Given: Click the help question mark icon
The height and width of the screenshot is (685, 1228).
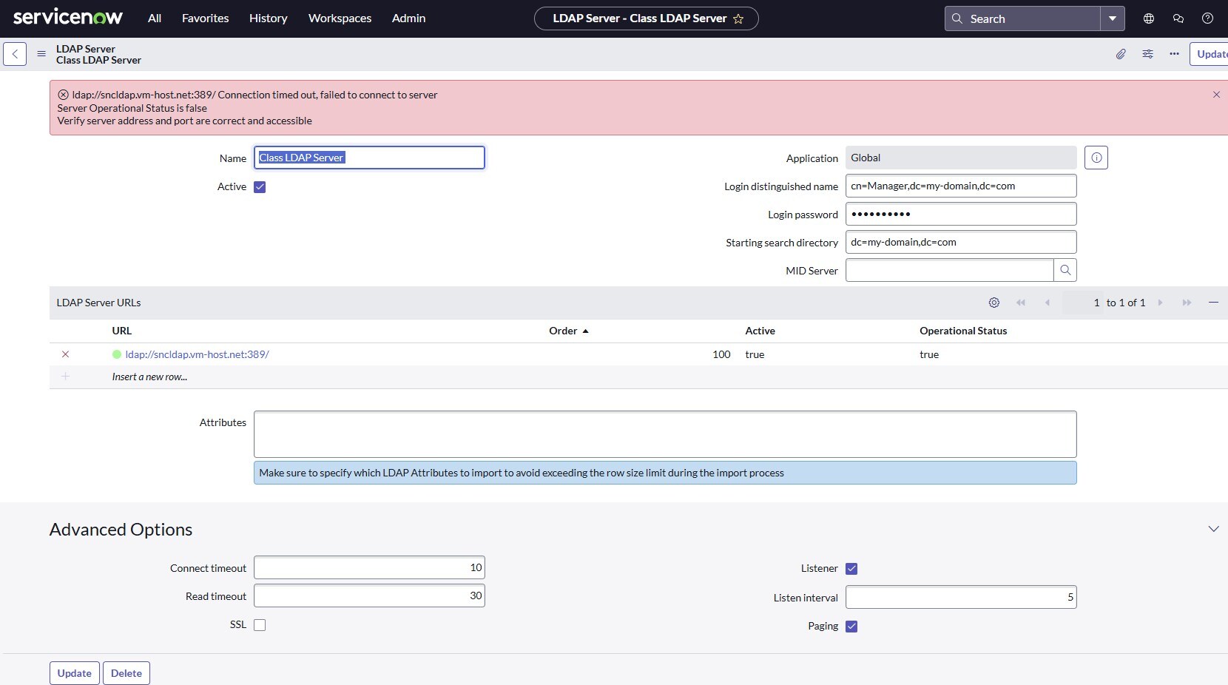Looking at the screenshot, I should coord(1208,18).
